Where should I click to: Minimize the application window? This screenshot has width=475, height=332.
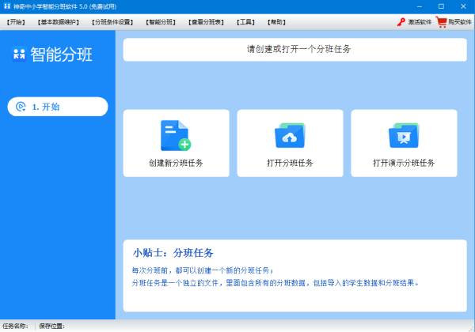[x=420, y=6]
